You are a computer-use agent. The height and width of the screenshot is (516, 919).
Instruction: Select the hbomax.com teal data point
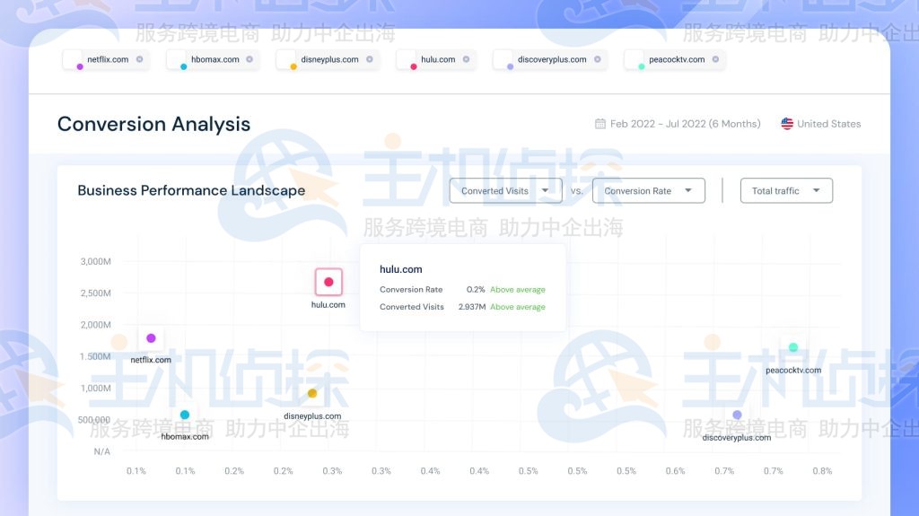point(185,415)
